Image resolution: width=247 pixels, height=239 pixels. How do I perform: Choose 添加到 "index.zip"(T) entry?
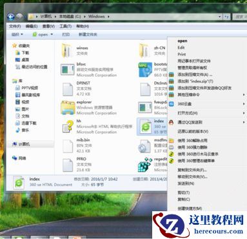coord(195,81)
